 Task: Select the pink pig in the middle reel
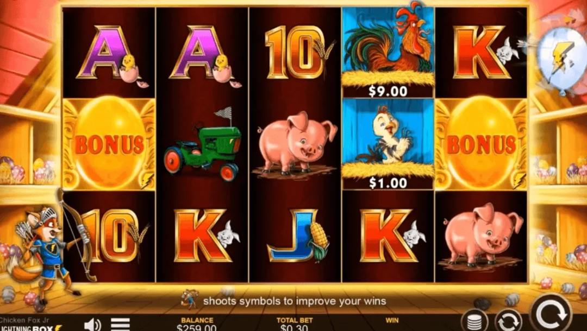tap(296, 145)
